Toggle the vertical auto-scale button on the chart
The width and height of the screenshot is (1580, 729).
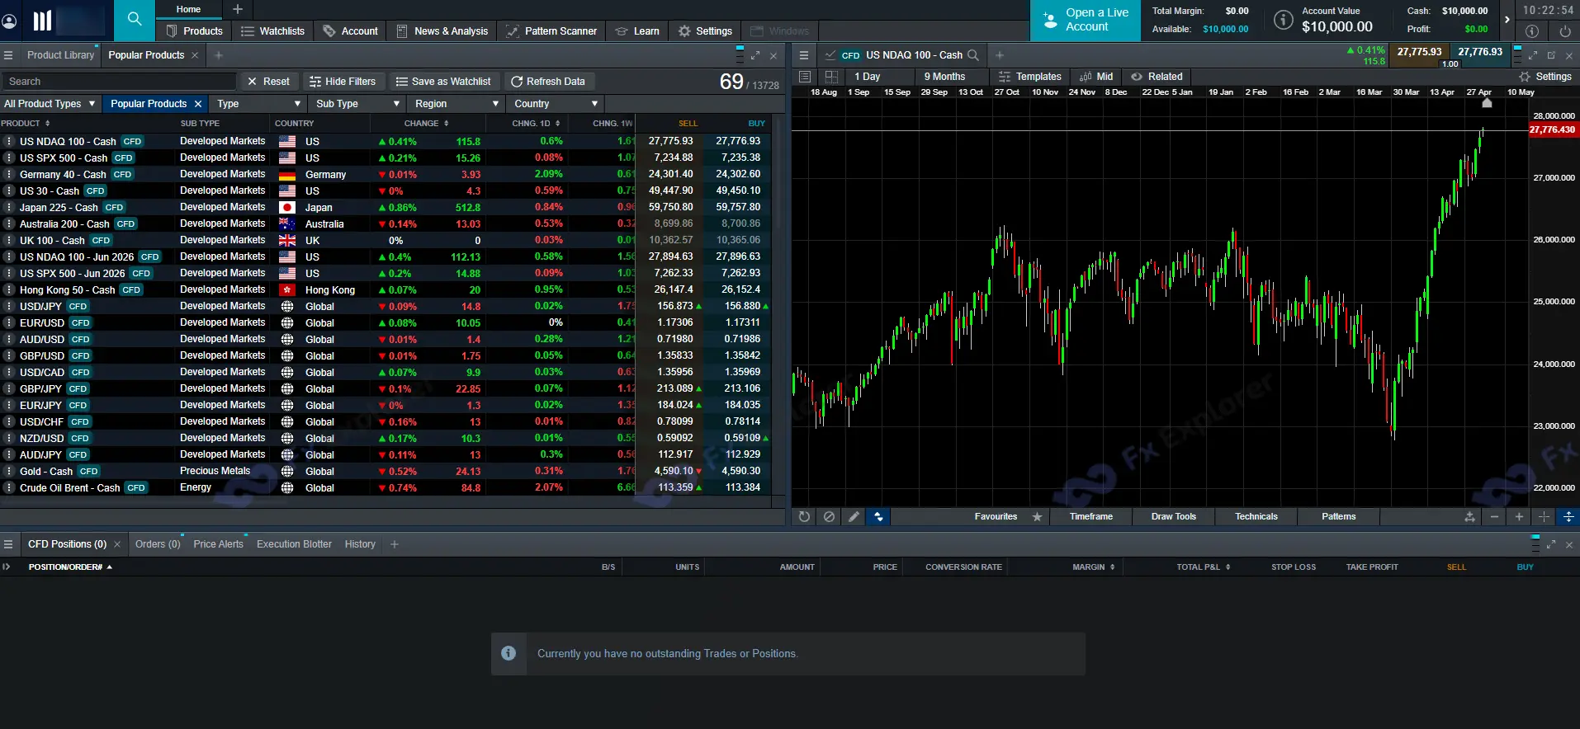pyautogui.click(x=1568, y=517)
